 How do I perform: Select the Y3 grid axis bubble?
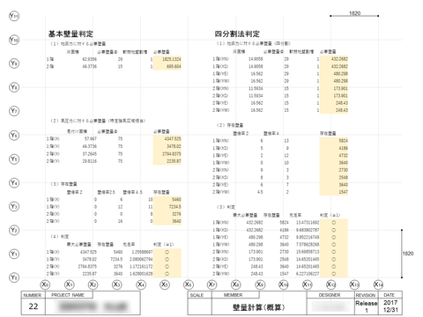[14, 206]
